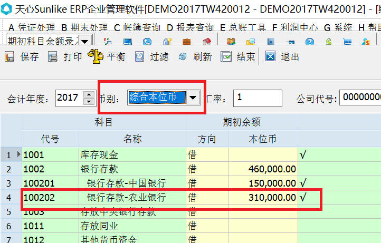Click the envelope message toolbar icon
Image resolution: width=381 pixels, height=243 pixels.
pyautogui.click(x=251, y=42)
